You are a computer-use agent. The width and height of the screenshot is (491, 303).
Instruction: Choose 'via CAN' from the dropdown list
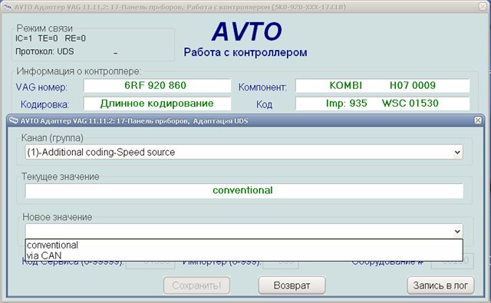[244, 255]
